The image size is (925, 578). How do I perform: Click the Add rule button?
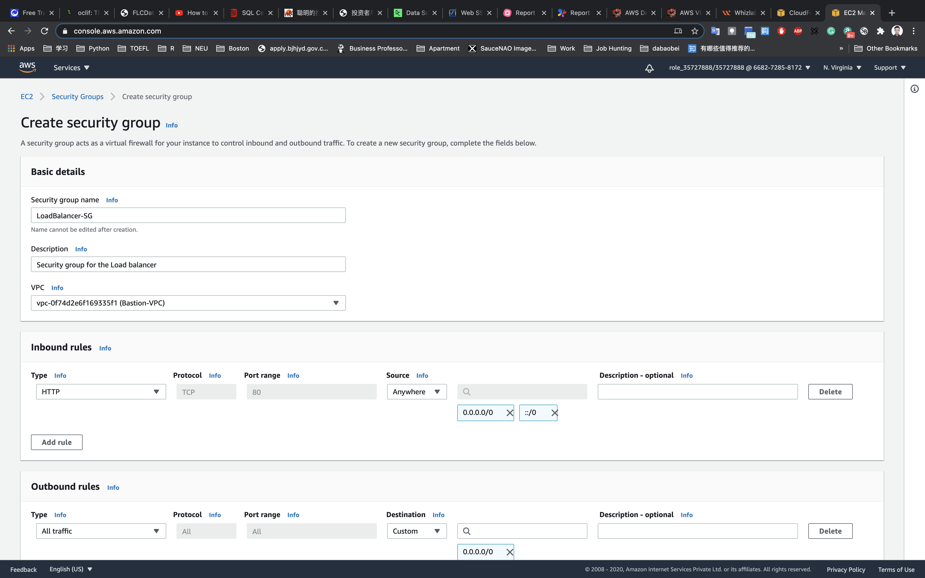point(57,442)
